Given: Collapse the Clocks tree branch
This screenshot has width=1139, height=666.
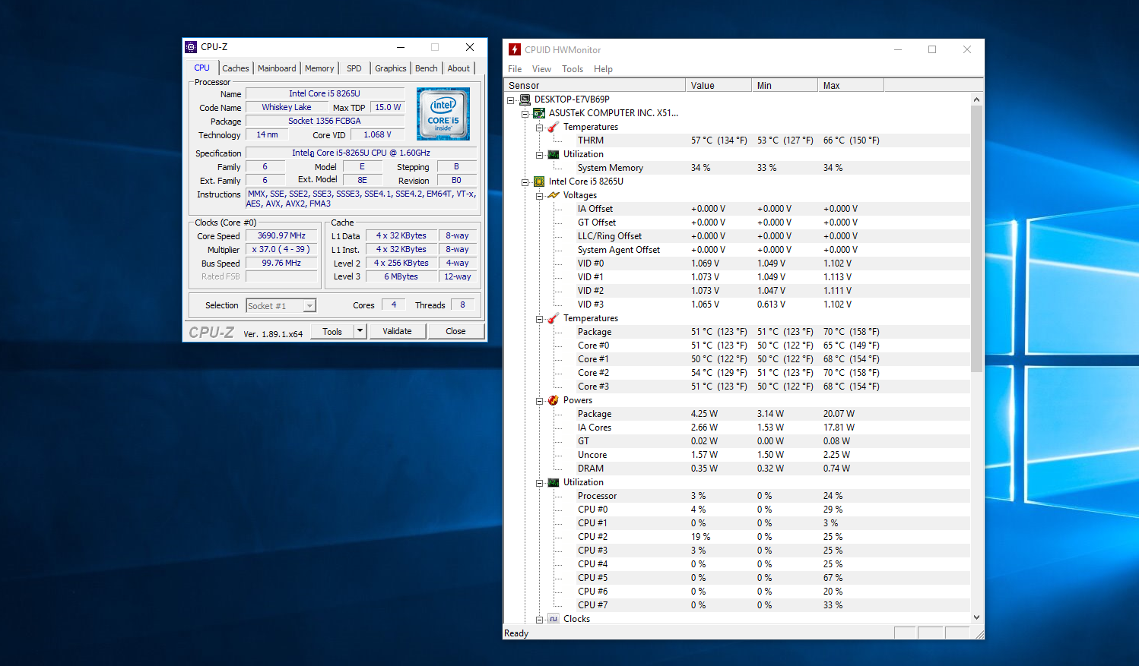Looking at the screenshot, I should [540, 620].
